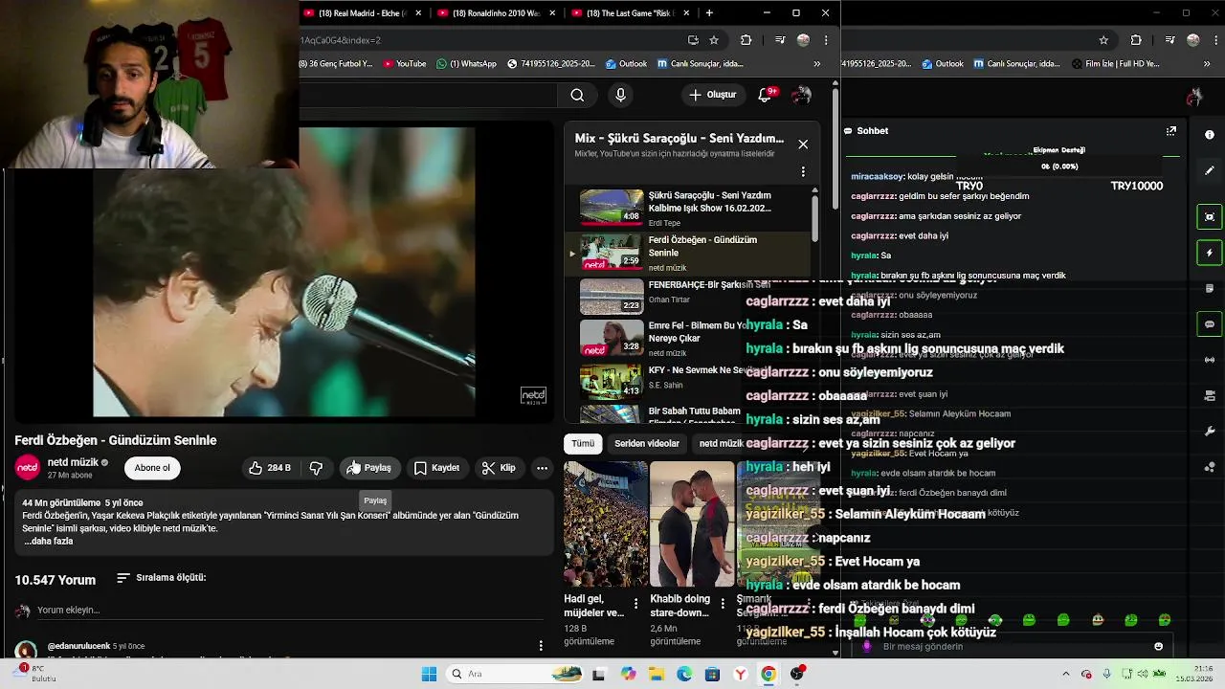Select the netd müzik filter chip

(722, 444)
